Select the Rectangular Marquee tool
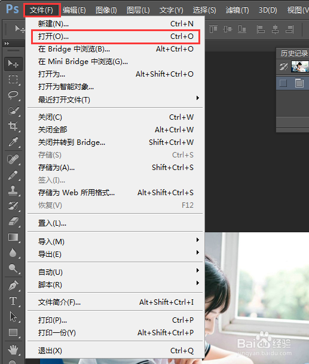 click(x=13, y=79)
